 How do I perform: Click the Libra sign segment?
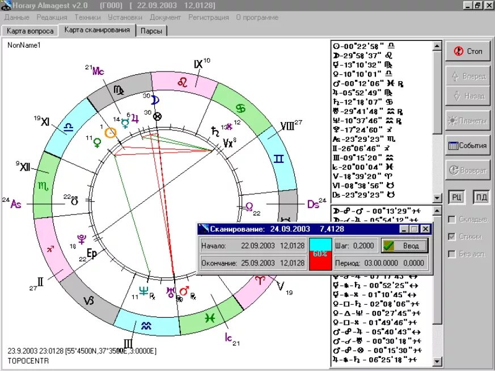pos(69,127)
